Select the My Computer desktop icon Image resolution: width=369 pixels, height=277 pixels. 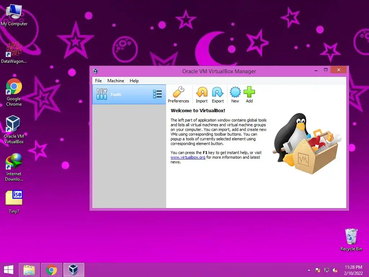[14, 15]
